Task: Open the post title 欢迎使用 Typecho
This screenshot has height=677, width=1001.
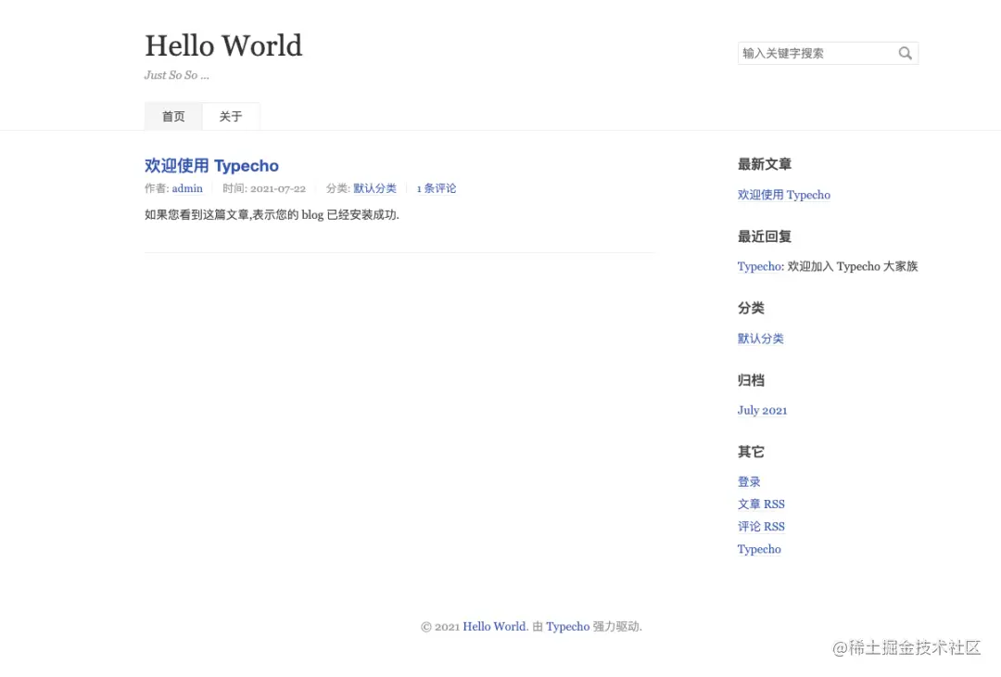Action: point(211,165)
